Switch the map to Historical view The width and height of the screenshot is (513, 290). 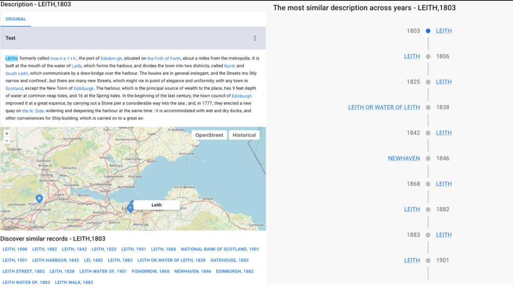[x=244, y=135]
